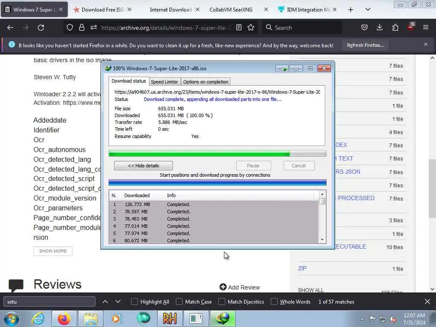Close the find bar
436x327 pixels.
click(x=427, y=301)
